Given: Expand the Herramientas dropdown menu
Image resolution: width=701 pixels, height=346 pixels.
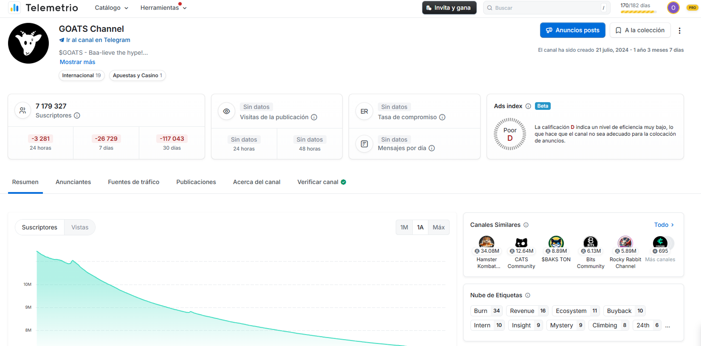Looking at the screenshot, I should [163, 8].
